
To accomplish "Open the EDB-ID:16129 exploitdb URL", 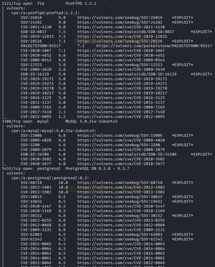I will tap(127, 74).
